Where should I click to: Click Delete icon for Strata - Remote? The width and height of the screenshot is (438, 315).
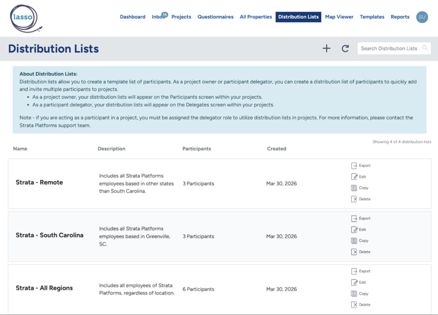354,199
